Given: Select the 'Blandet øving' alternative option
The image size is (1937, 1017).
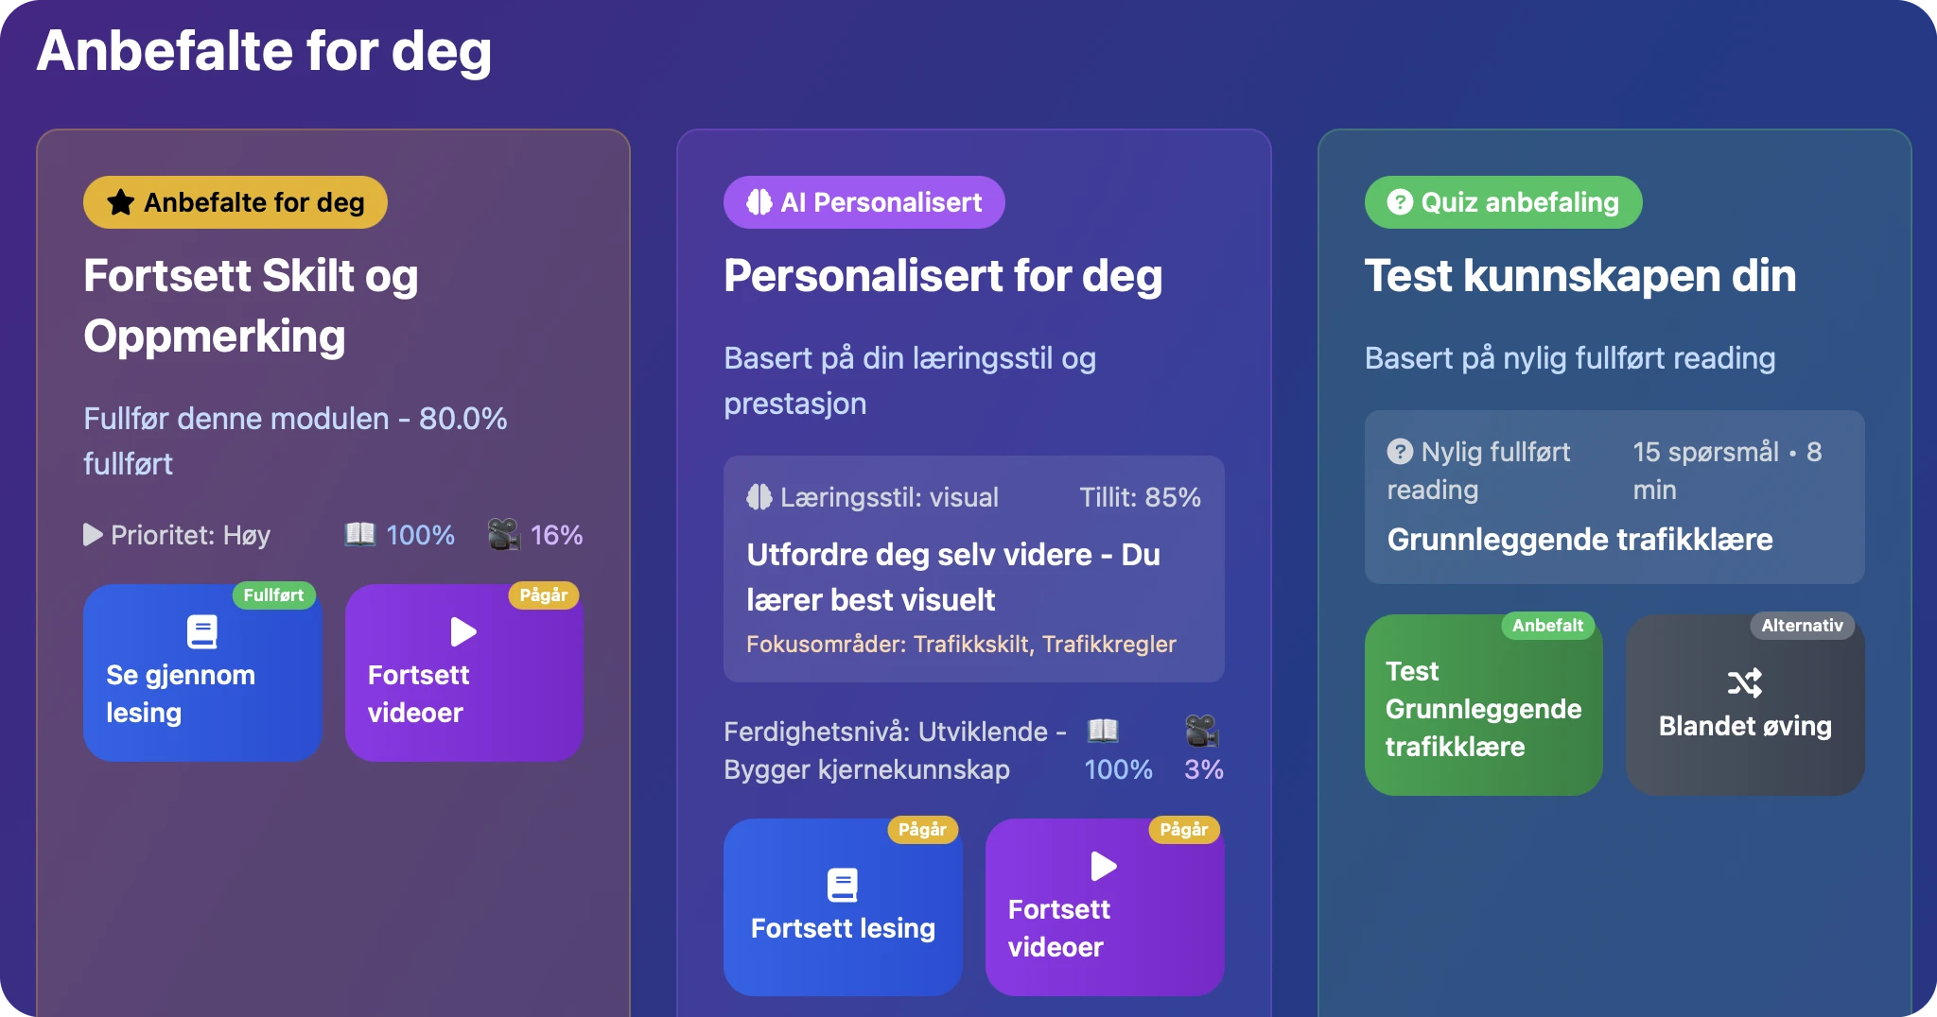Looking at the screenshot, I should [x=1746, y=726].
